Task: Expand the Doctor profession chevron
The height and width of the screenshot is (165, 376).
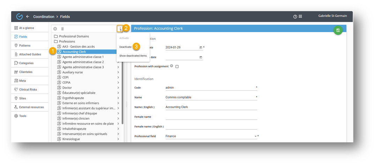Action: coord(118,88)
